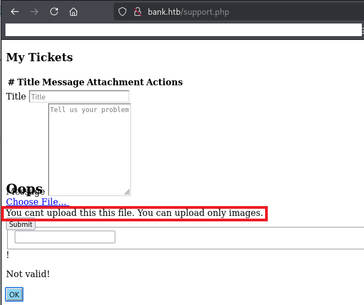Go to the browser home page
The image size is (364, 305).
click(73, 11)
